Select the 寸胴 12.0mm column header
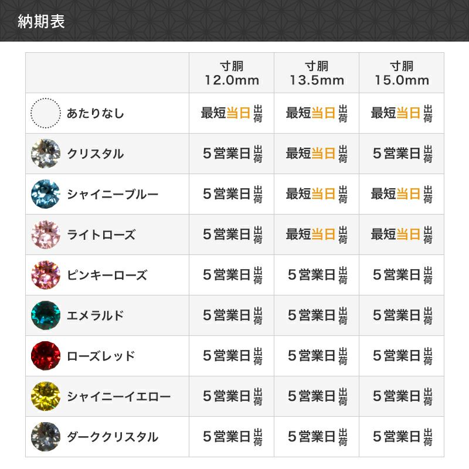Image resolution: width=469 pixels, height=469 pixels. pos(232,73)
